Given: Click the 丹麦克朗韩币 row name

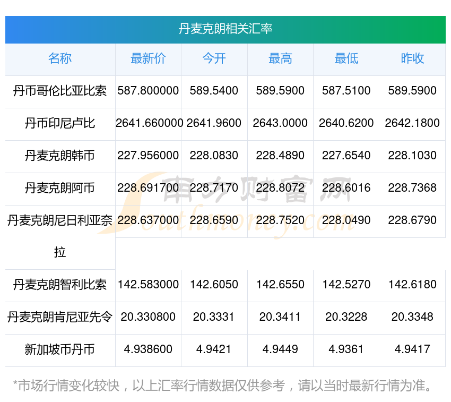Looking at the screenshot, I should [x=60, y=156].
